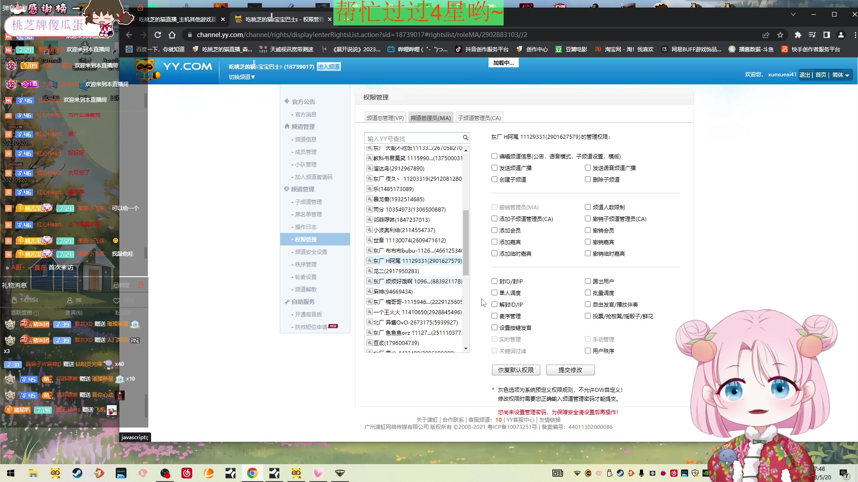Check the 踢出用户 permission box

click(x=588, y=281)
